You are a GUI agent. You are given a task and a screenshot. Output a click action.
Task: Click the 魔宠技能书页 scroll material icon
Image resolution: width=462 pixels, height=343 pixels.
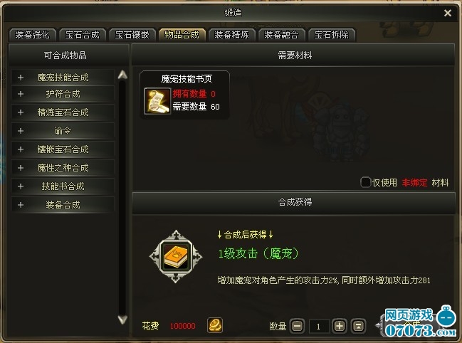157,101
